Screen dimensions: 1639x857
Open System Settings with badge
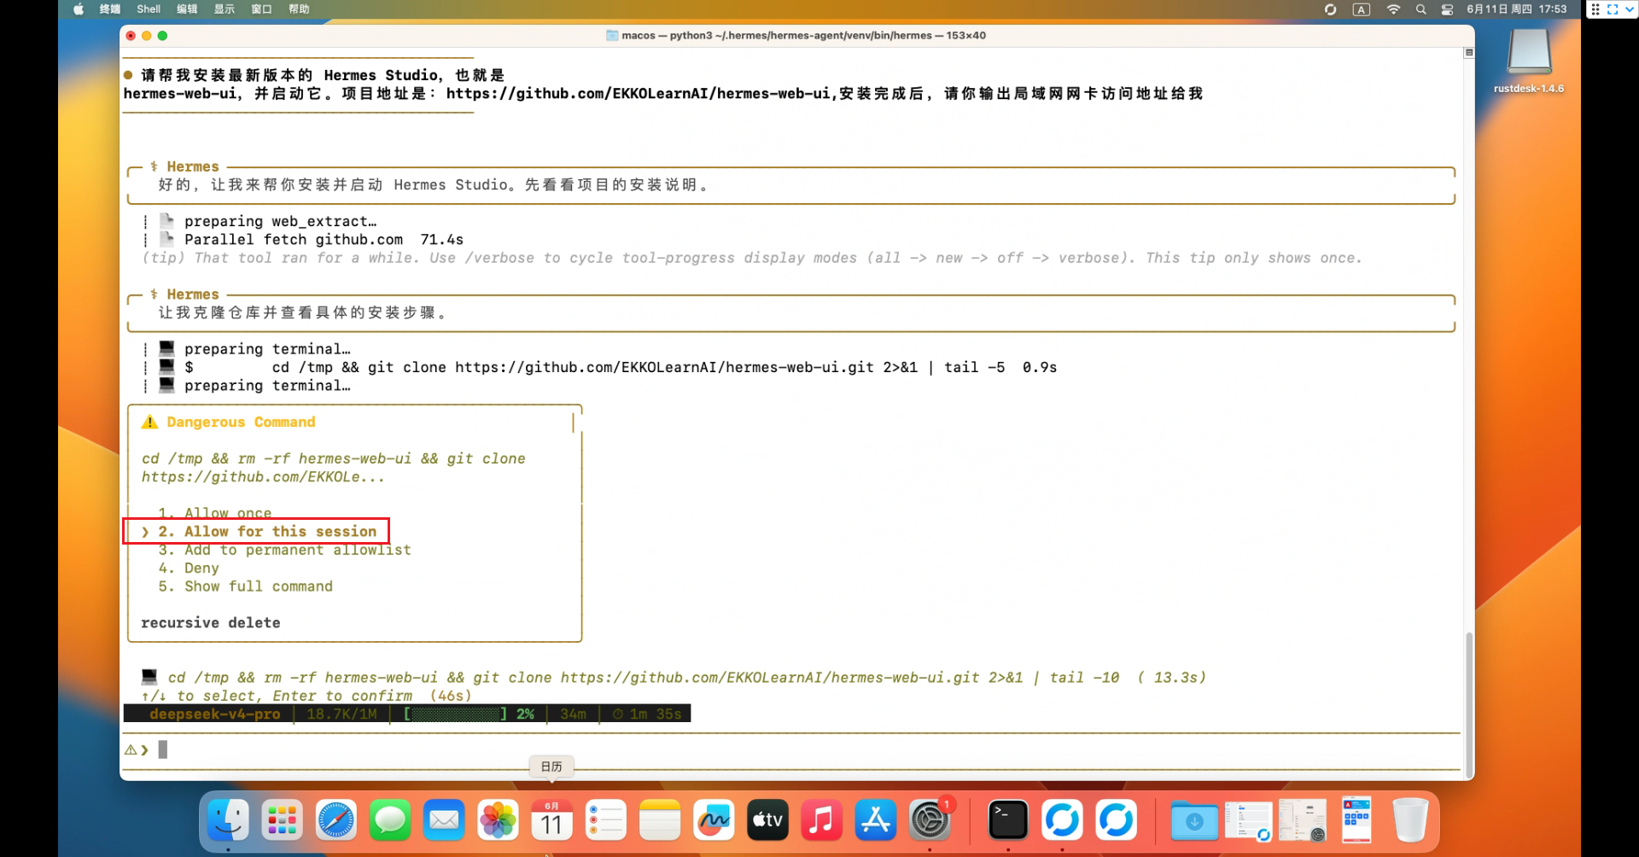(930, 820)
